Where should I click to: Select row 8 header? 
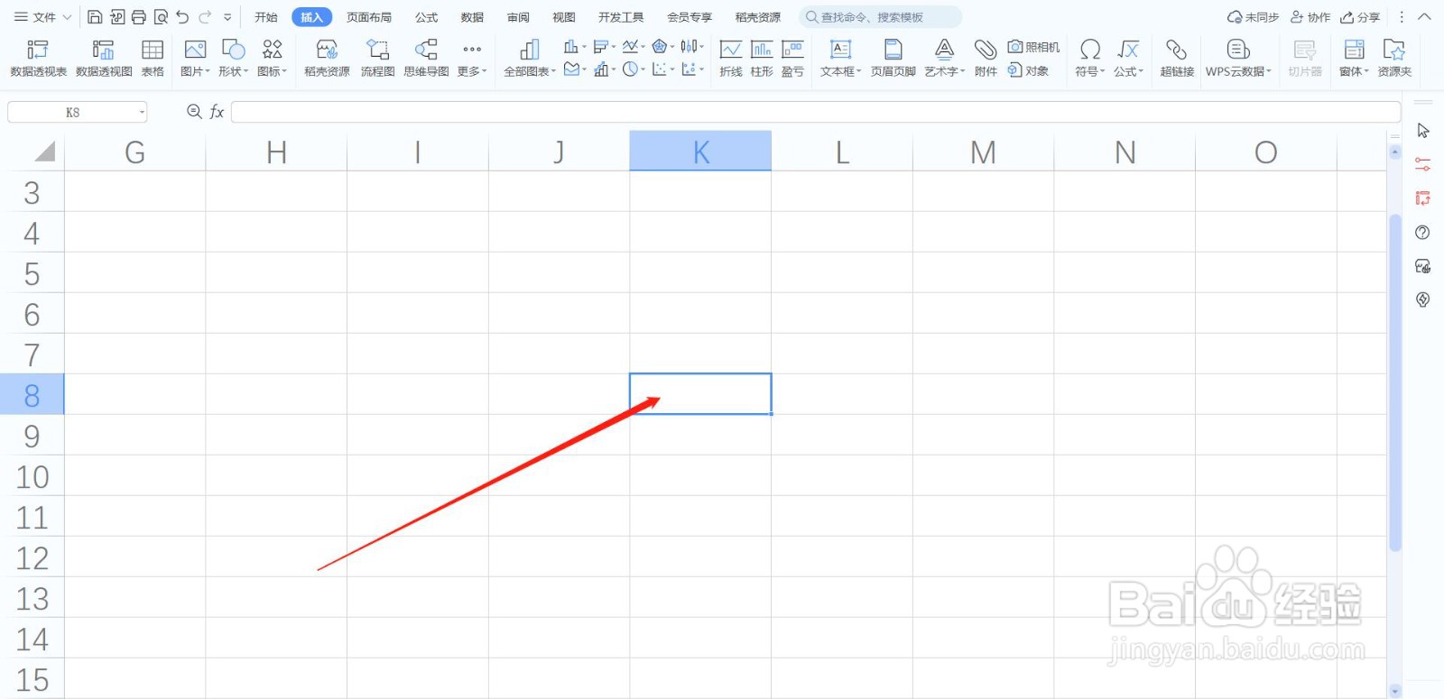tap(32, 395)
